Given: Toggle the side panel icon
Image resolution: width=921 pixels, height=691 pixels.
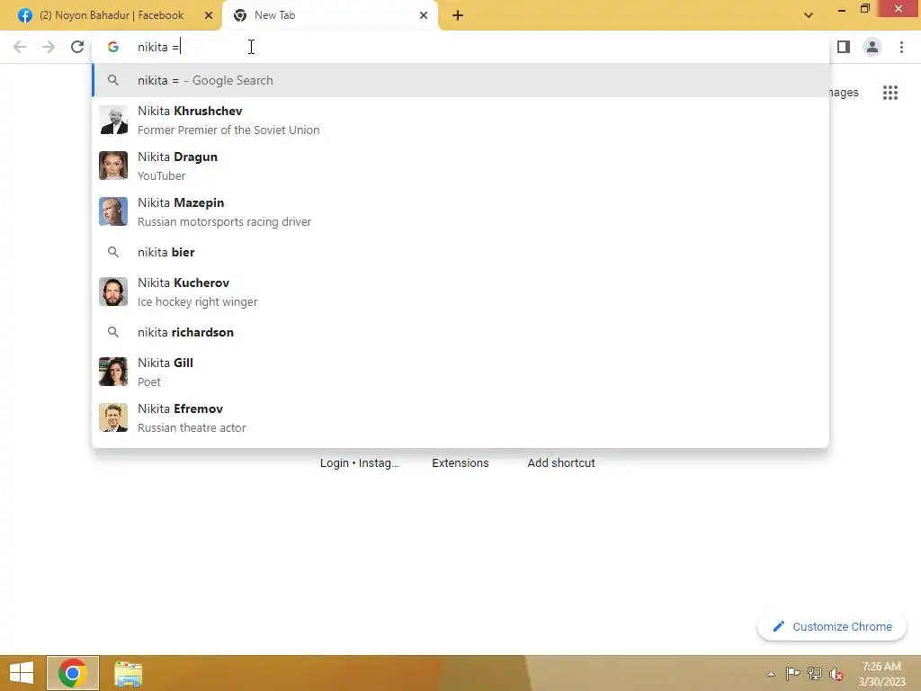Looking at the screenshot, I should coord(844,47).
